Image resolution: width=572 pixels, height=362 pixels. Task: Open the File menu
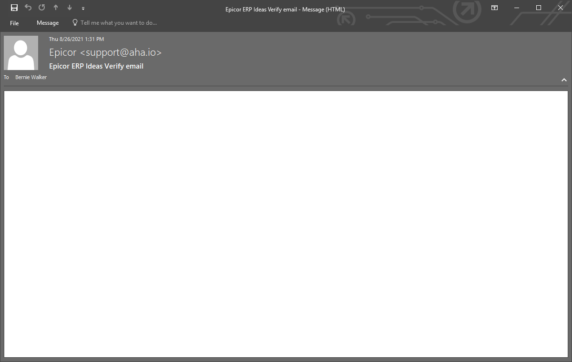click(14, 23)
